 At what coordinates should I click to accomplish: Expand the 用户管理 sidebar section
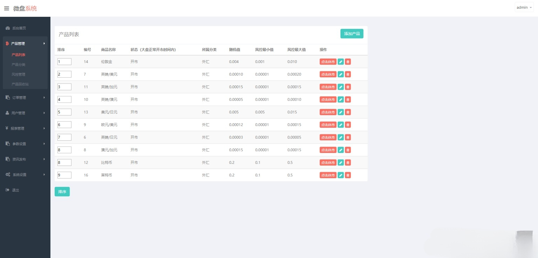coord(25,113)
